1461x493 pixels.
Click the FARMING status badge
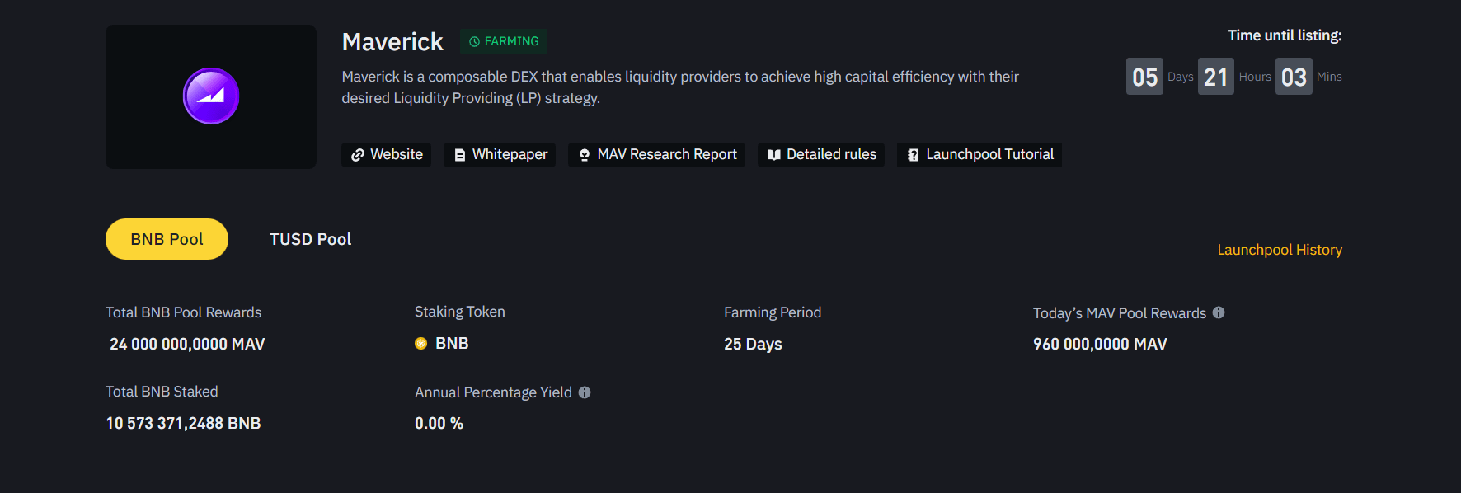tap(504, 41)
